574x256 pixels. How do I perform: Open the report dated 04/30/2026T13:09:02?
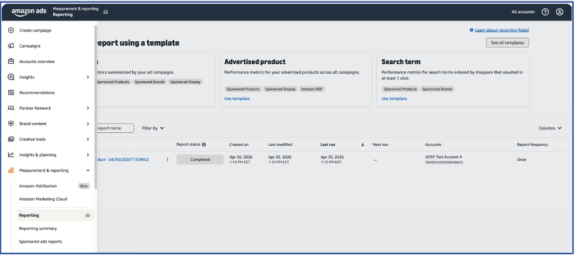(122, 160)
